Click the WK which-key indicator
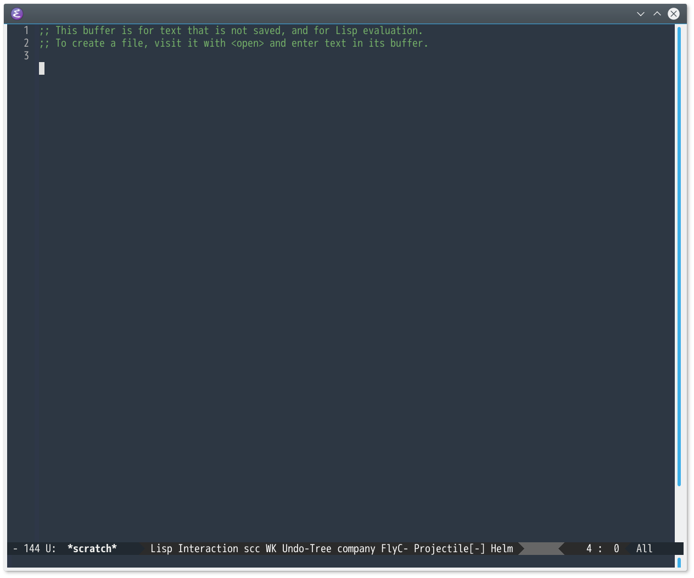 click(271, 548)
